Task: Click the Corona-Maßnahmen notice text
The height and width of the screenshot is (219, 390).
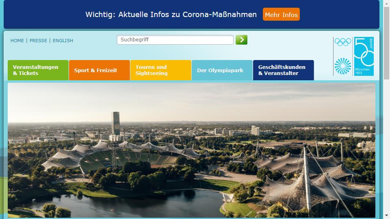Action: pyautogui.click(x=171, y=15)
